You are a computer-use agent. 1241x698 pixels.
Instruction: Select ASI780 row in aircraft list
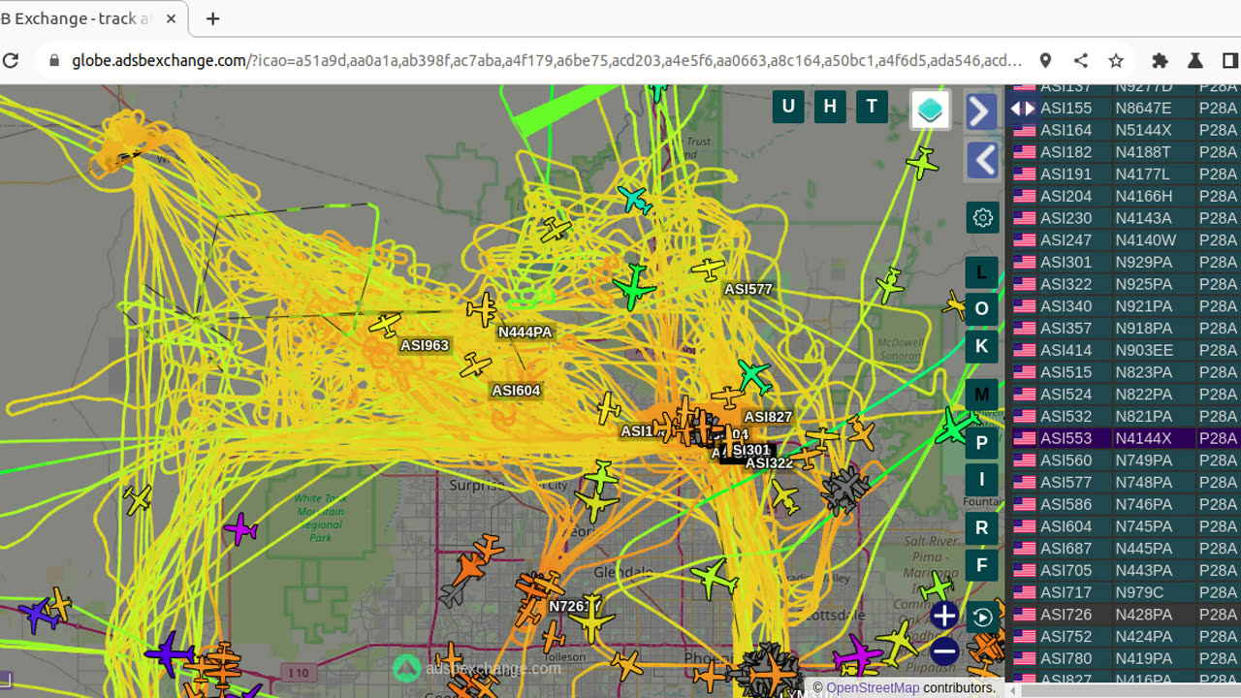[x=1125, y=658]
